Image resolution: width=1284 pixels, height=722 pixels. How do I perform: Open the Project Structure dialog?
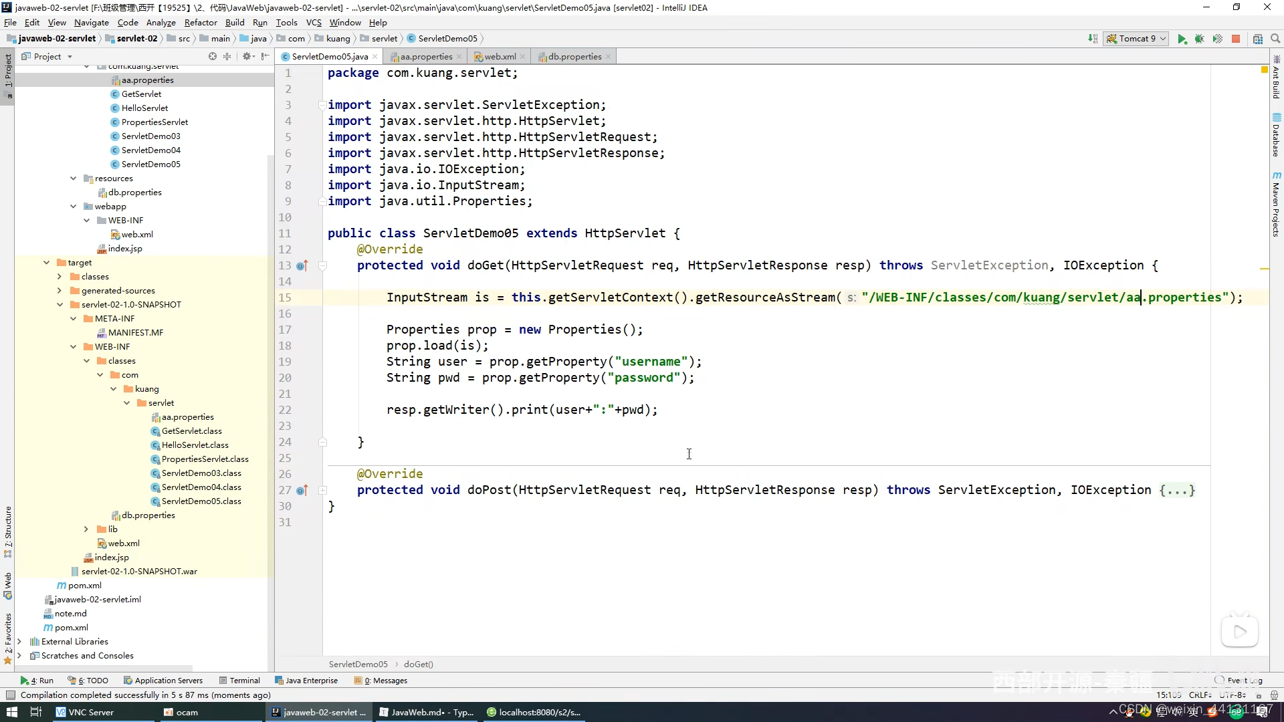[x=1258, y=39]
